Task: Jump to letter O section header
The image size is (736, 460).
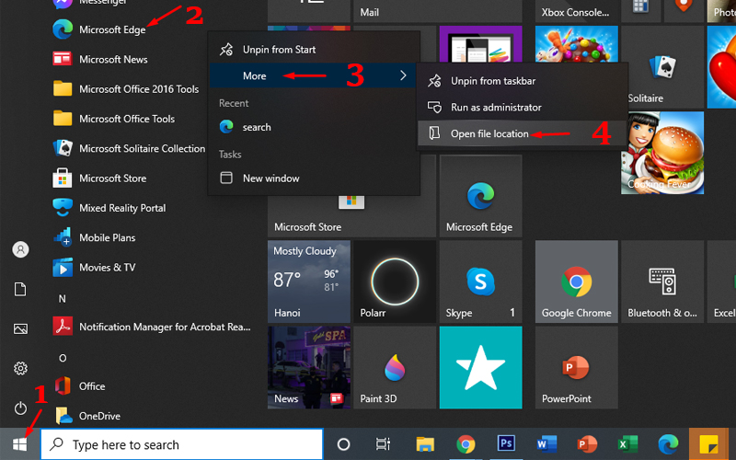Action: tap(63, 358)
